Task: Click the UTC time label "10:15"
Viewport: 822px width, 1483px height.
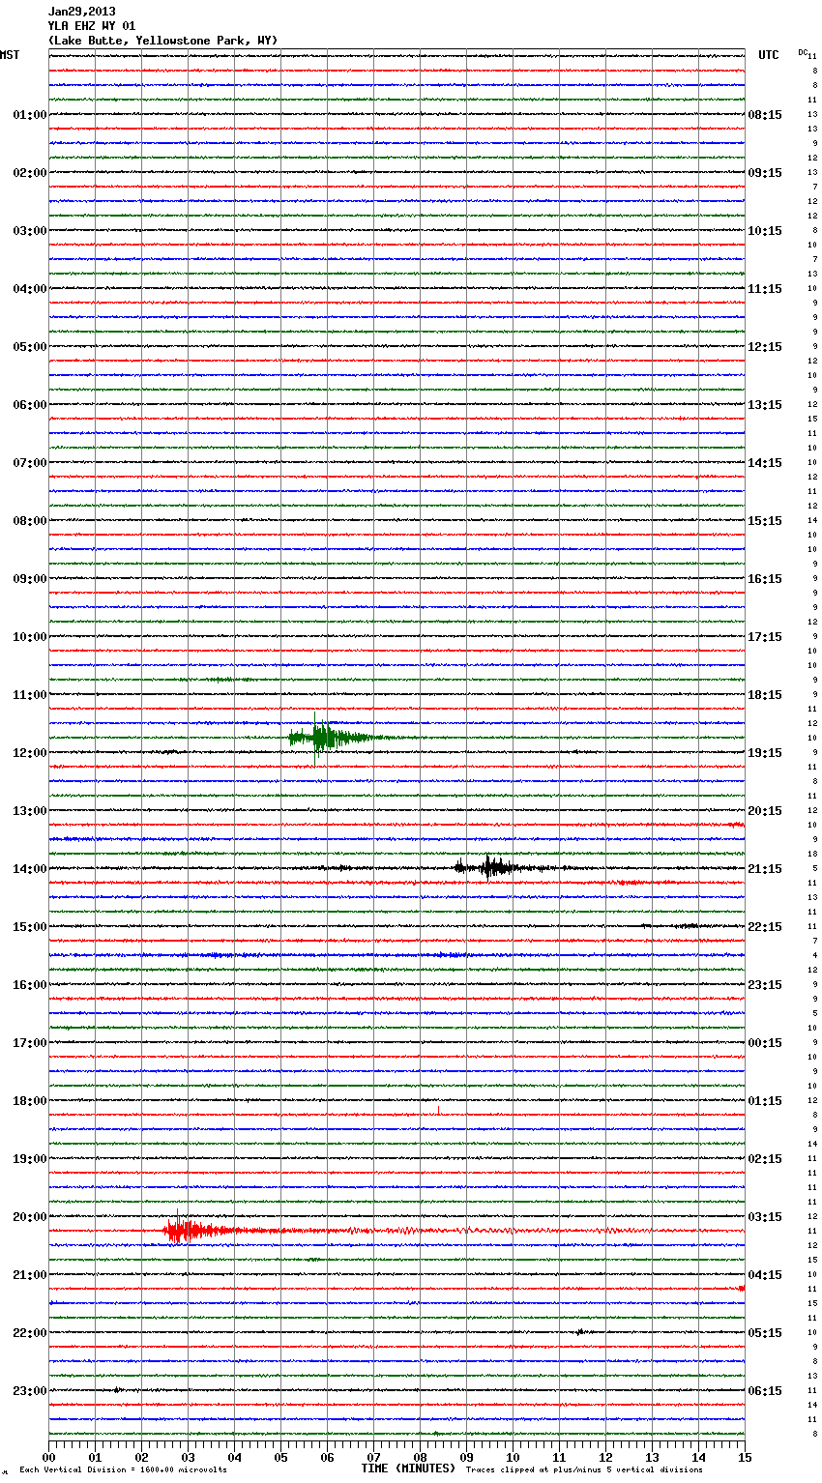Action: 765,231
